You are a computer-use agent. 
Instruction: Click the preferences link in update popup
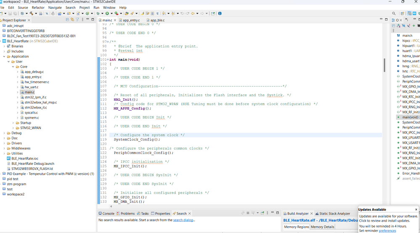[387, 231]
